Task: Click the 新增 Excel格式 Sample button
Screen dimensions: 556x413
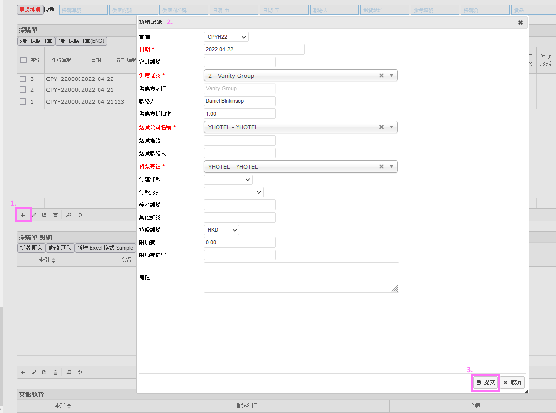Action: (x=105, y=248)
